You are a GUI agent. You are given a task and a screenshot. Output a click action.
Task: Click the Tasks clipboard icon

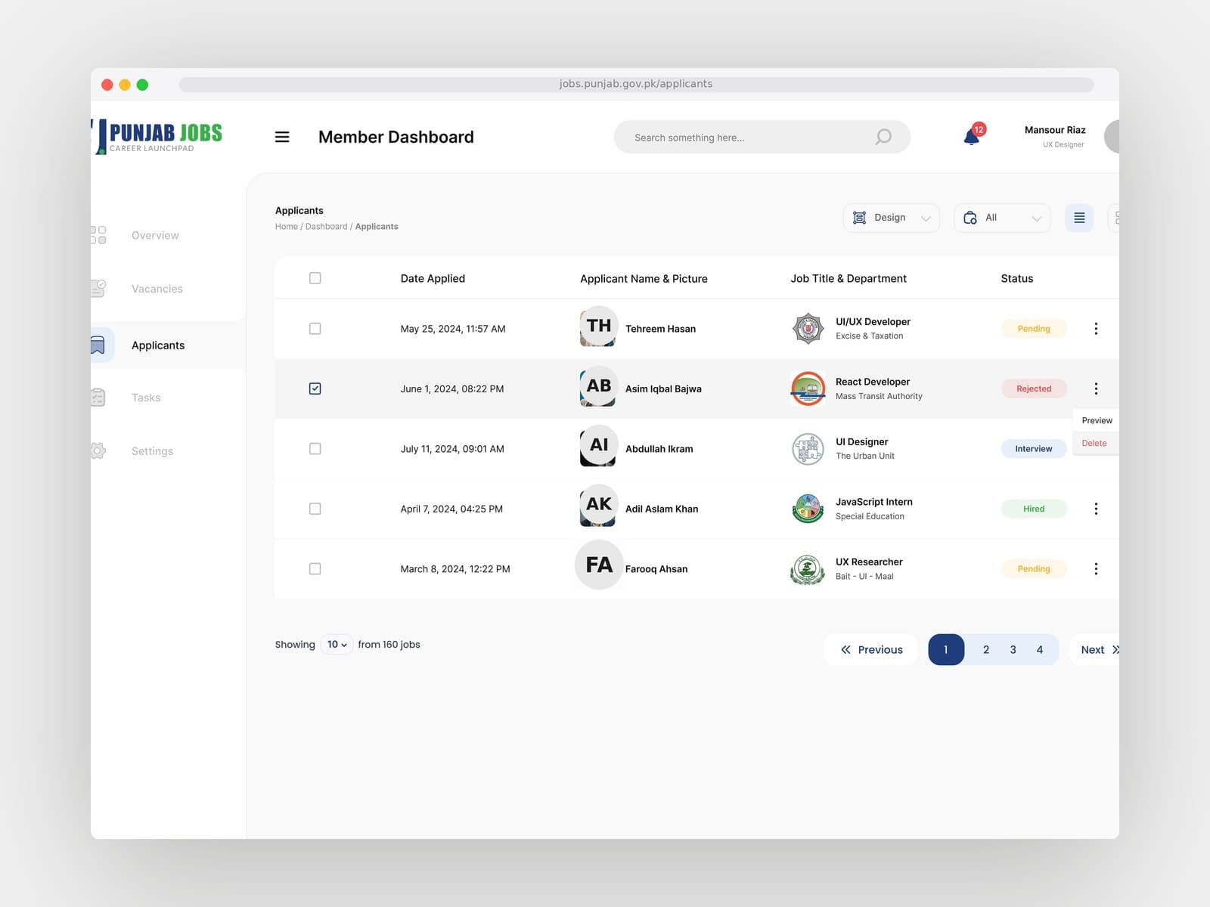click(x=98, y=398)
